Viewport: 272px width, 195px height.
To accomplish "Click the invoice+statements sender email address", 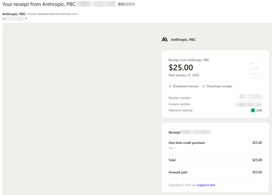I will tap(53, 14).
